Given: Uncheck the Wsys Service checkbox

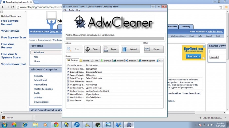Looking at the screenshot, I should point(68,100).
